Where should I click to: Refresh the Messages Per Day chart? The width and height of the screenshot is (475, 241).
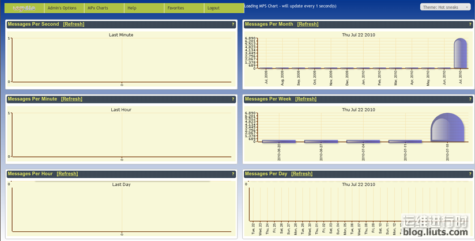click(301, 174)
